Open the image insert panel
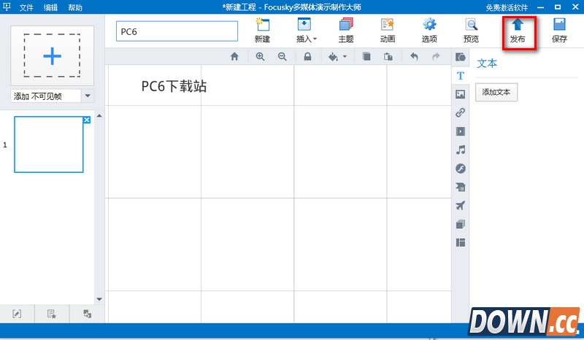 click(x=461, y=94)
